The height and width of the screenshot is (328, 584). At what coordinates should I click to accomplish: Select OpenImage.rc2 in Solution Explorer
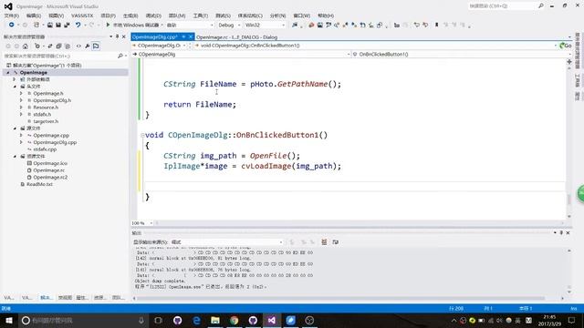click(x=50, y=178)
